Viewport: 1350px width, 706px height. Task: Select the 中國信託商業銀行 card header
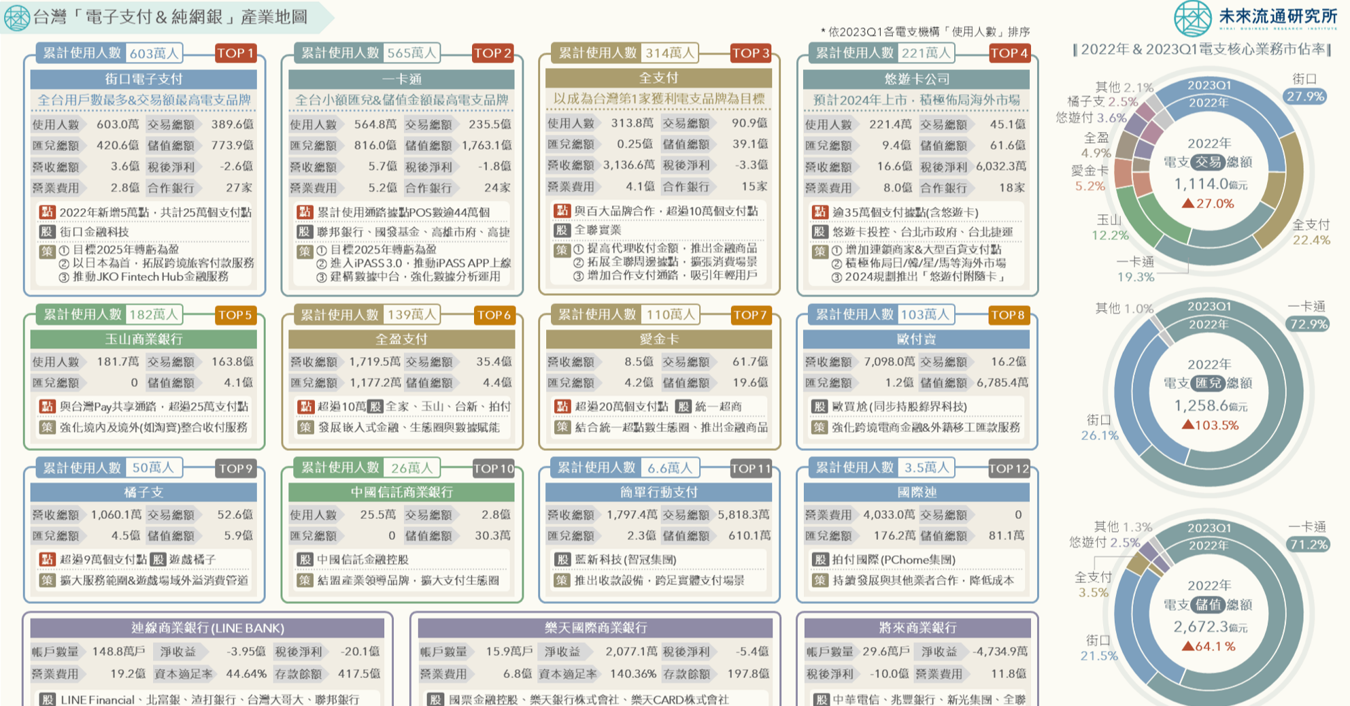(401, 492)
